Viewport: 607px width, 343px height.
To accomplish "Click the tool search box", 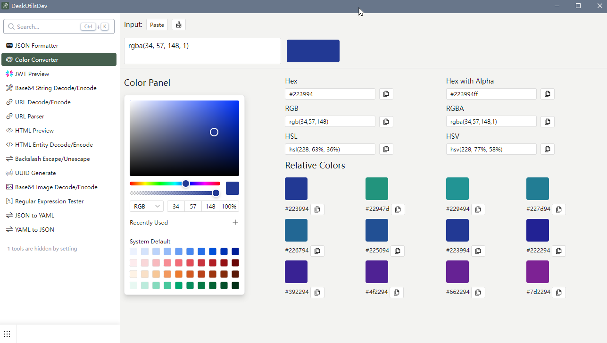I will pos(47,27).
